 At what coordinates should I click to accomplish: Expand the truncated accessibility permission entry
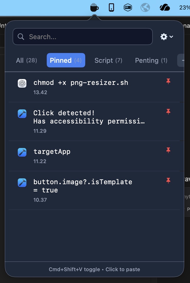click(x=89, y=121)
